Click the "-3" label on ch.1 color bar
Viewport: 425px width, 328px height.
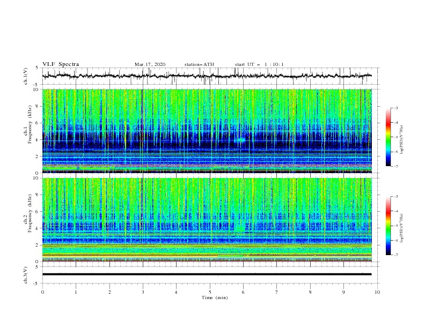tap(395, 108)
